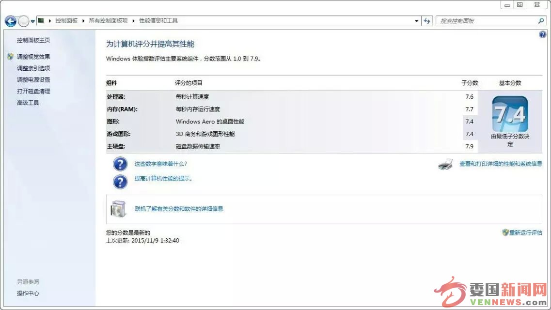Open 调整电源设置 link
The width and height of the screenshot is (551, 310).
pyautogui.click(x=33, y=80)
